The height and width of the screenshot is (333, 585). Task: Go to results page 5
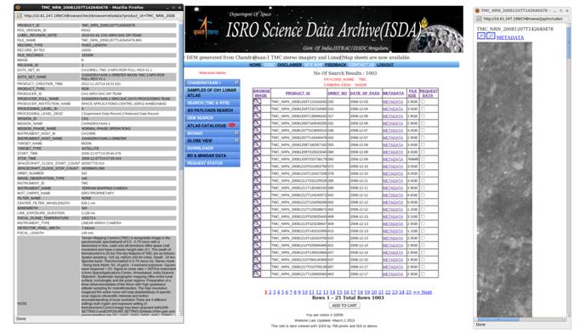point(282,292)
